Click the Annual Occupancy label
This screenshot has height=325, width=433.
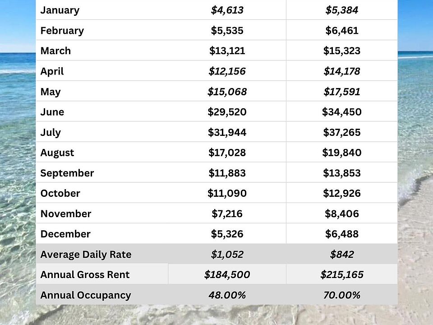(86, 295)
